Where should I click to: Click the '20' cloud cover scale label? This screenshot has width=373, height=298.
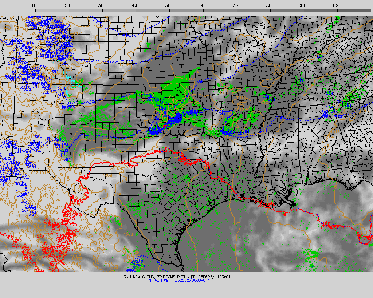[67, 5]
